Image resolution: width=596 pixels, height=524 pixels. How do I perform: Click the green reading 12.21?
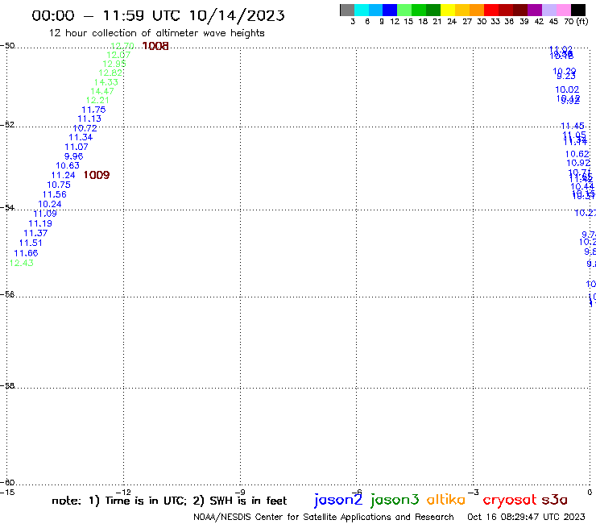97,101
